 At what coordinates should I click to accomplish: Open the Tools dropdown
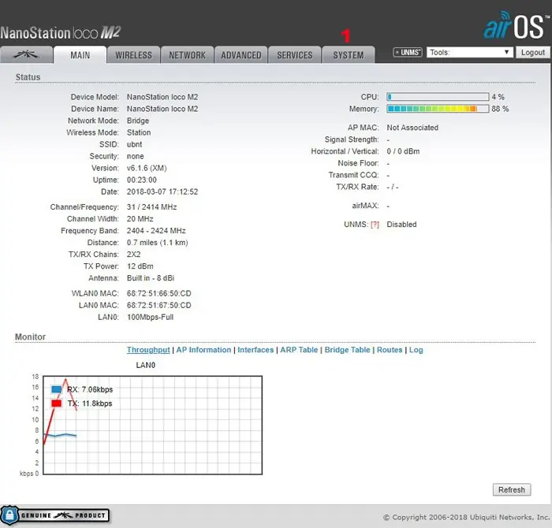coord(470,53)
